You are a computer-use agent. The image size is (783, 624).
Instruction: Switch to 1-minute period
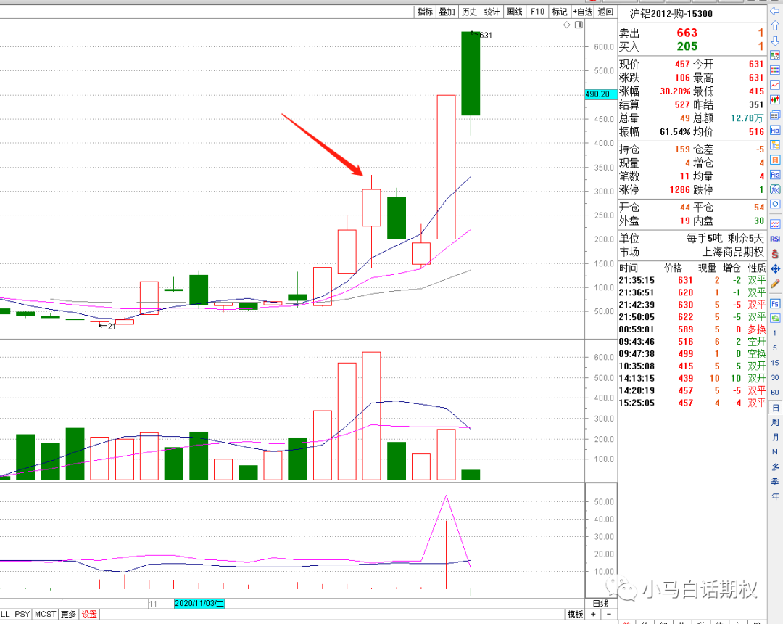775,333
